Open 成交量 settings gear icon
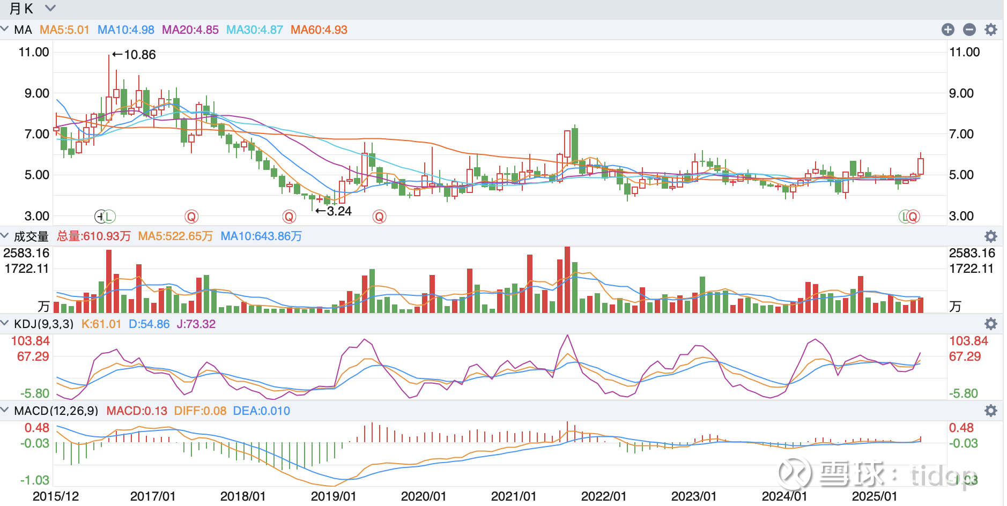1007x506 pixels. (x=991, y=236)
